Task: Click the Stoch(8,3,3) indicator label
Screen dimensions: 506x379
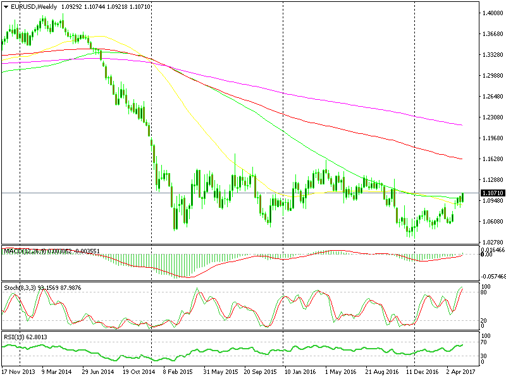Action: pos(42,288)
